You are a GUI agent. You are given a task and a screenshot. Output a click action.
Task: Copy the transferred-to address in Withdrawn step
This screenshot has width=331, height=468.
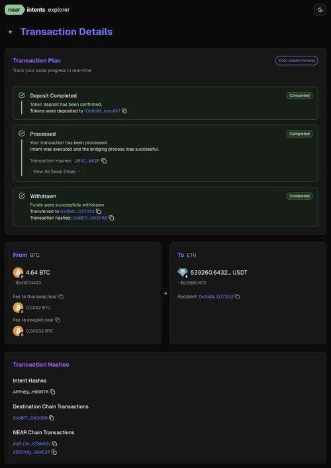click(x=99, y=211)
